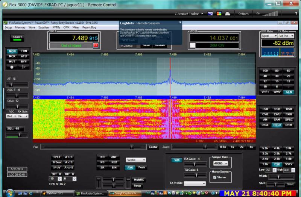Open the RX1 Meter Signal dropdown
The image size is (301, 197).
[x=269, y=36]
